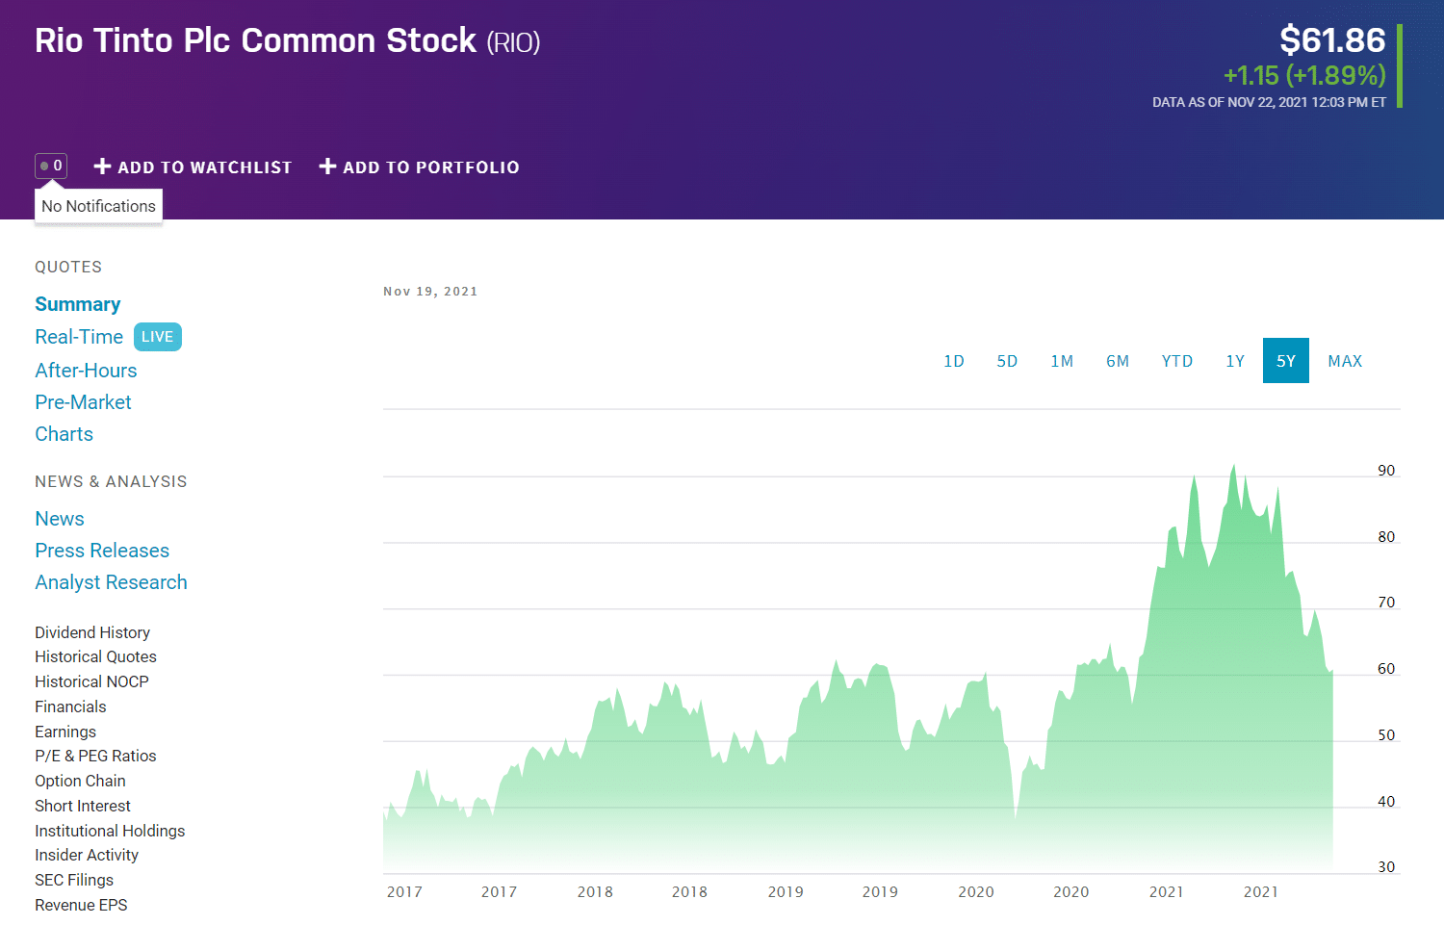Open Historical NOCP

click(91, 681)
